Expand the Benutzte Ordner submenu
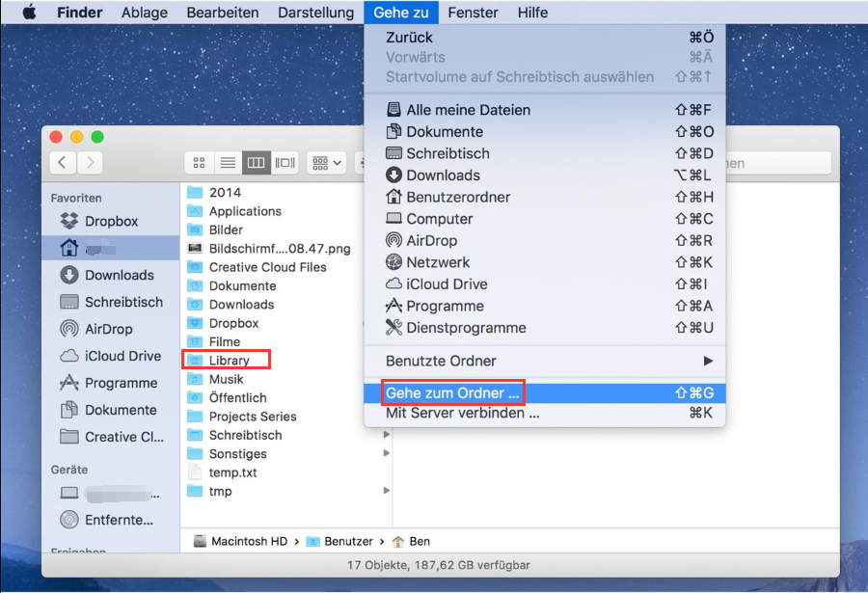 click(x=545, y=361)
